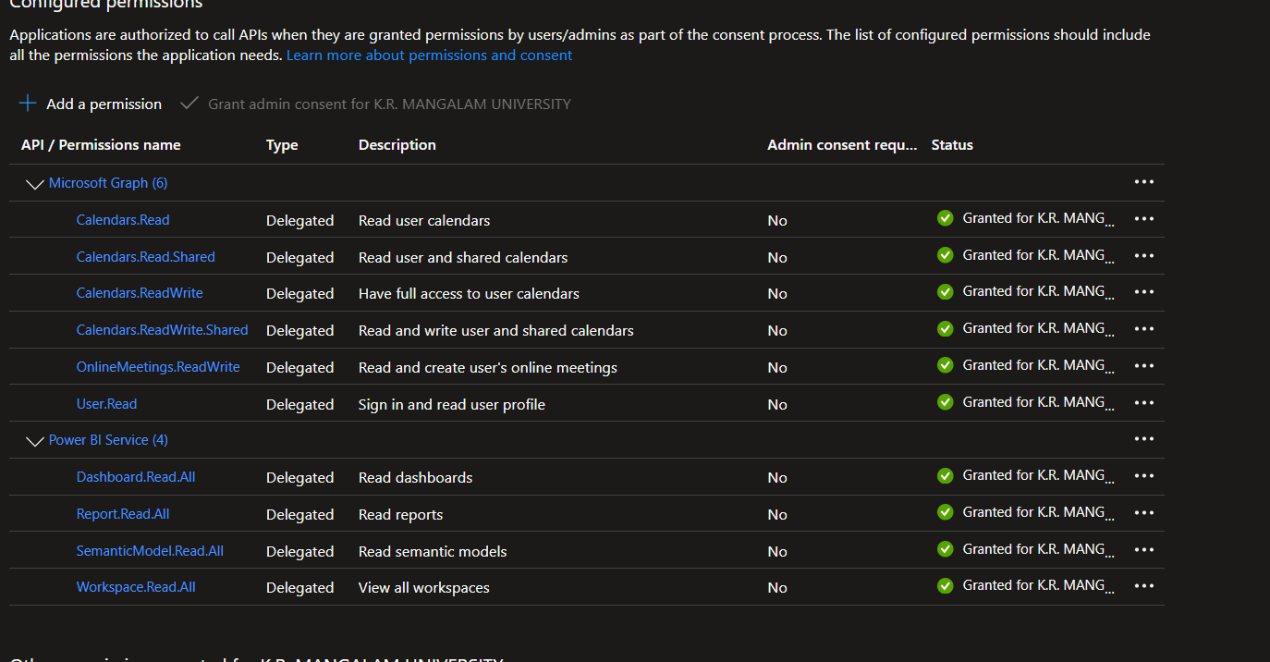This screenshot has height=662, width=1270.
Task: Click the plus icon beside Add a permission
Action: click(27, 103)
